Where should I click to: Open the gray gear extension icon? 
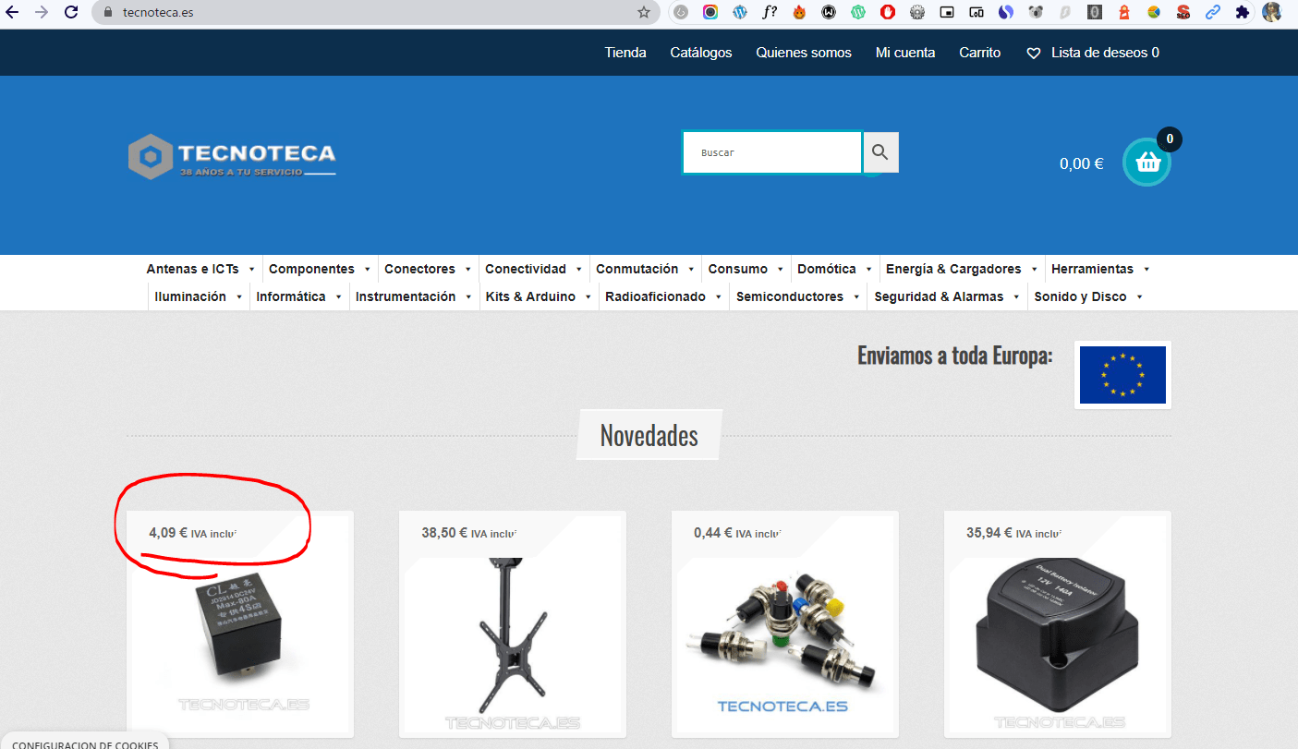(917, 12)
